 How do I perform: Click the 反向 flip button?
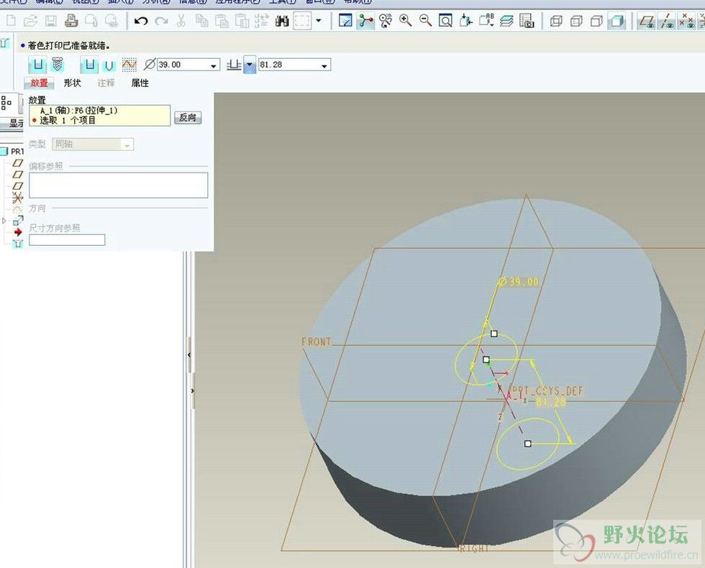point(188,118)
